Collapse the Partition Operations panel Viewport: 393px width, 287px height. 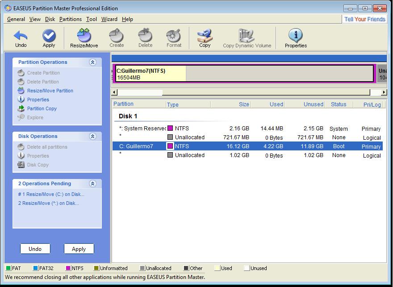pyautogui.click(x=92, y=62)
